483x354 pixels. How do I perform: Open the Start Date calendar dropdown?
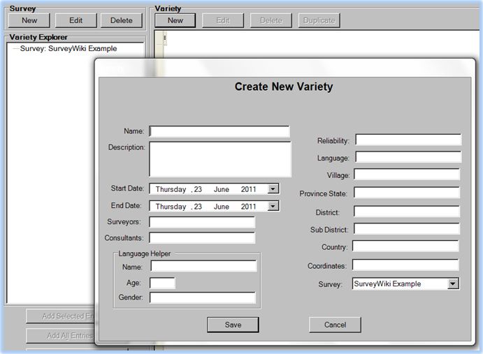coord(273,189)
